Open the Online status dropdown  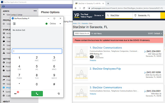tap(60, 24)
